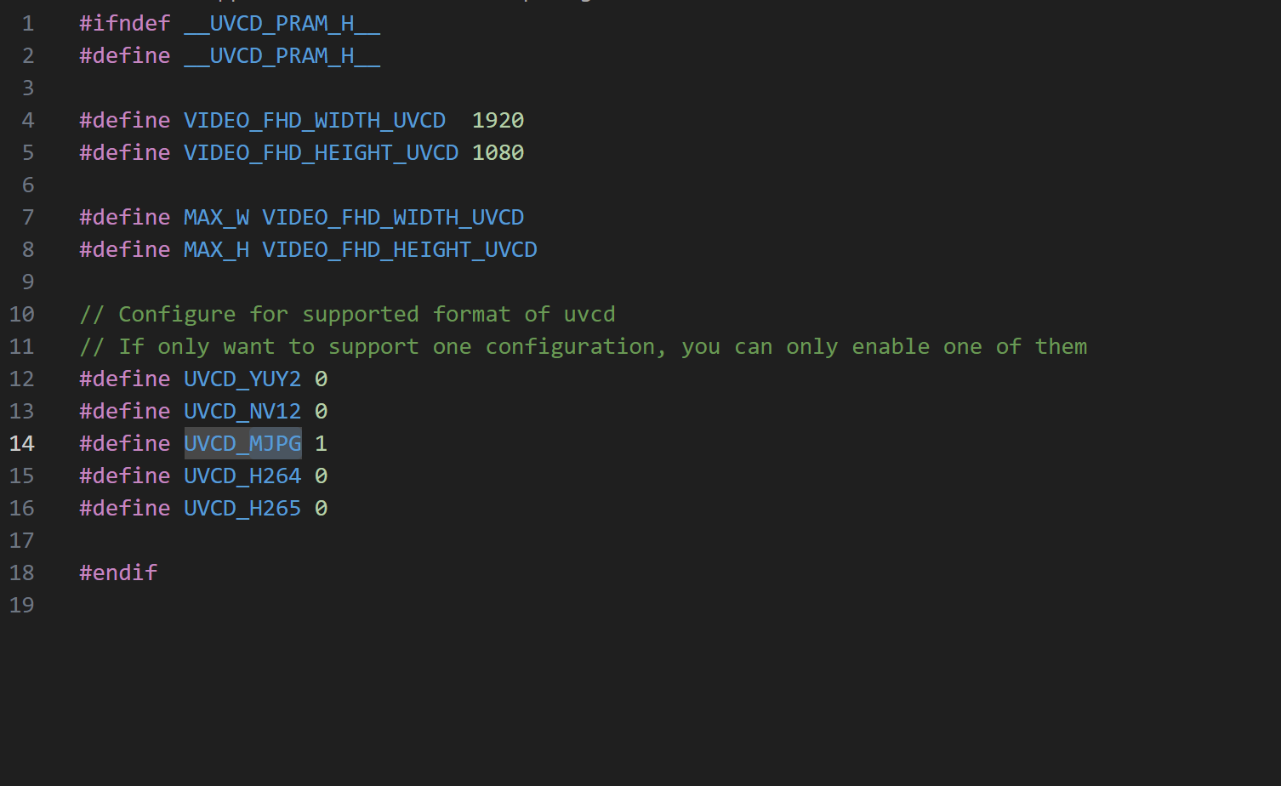This screenshot has width=1281, height=786.
Task: Click __UVCD_PRAM_H__ on the #define line 2
Action: [x=282, y=55]
